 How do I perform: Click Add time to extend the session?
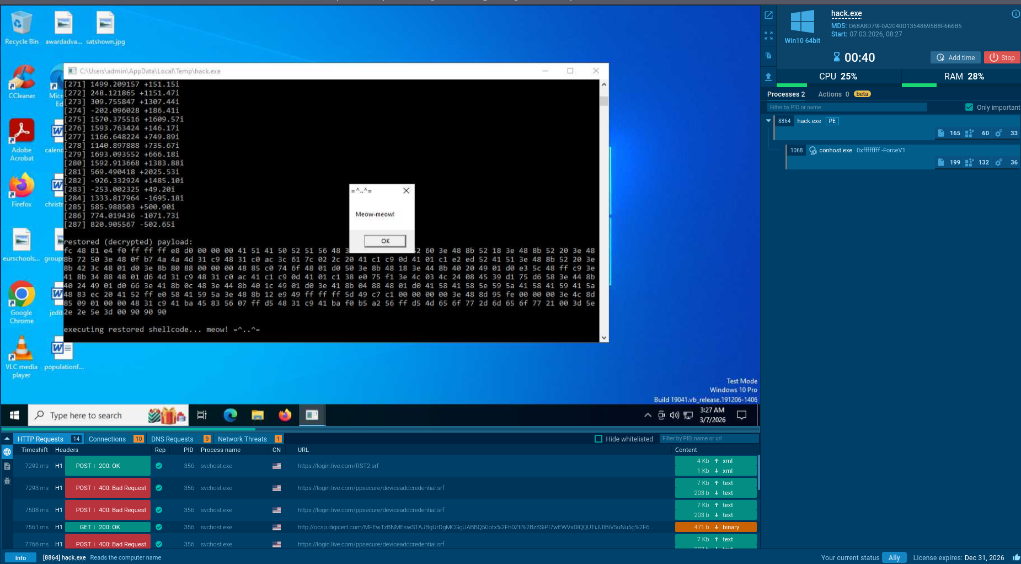(x=955, y=57)
